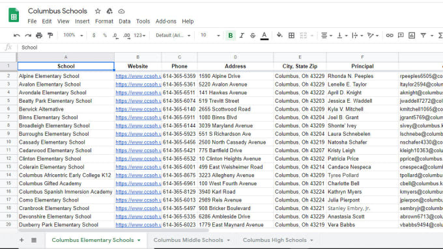This screenshot has height=249, width=443.
Task: Select column D header
Action: pos(235,57)
